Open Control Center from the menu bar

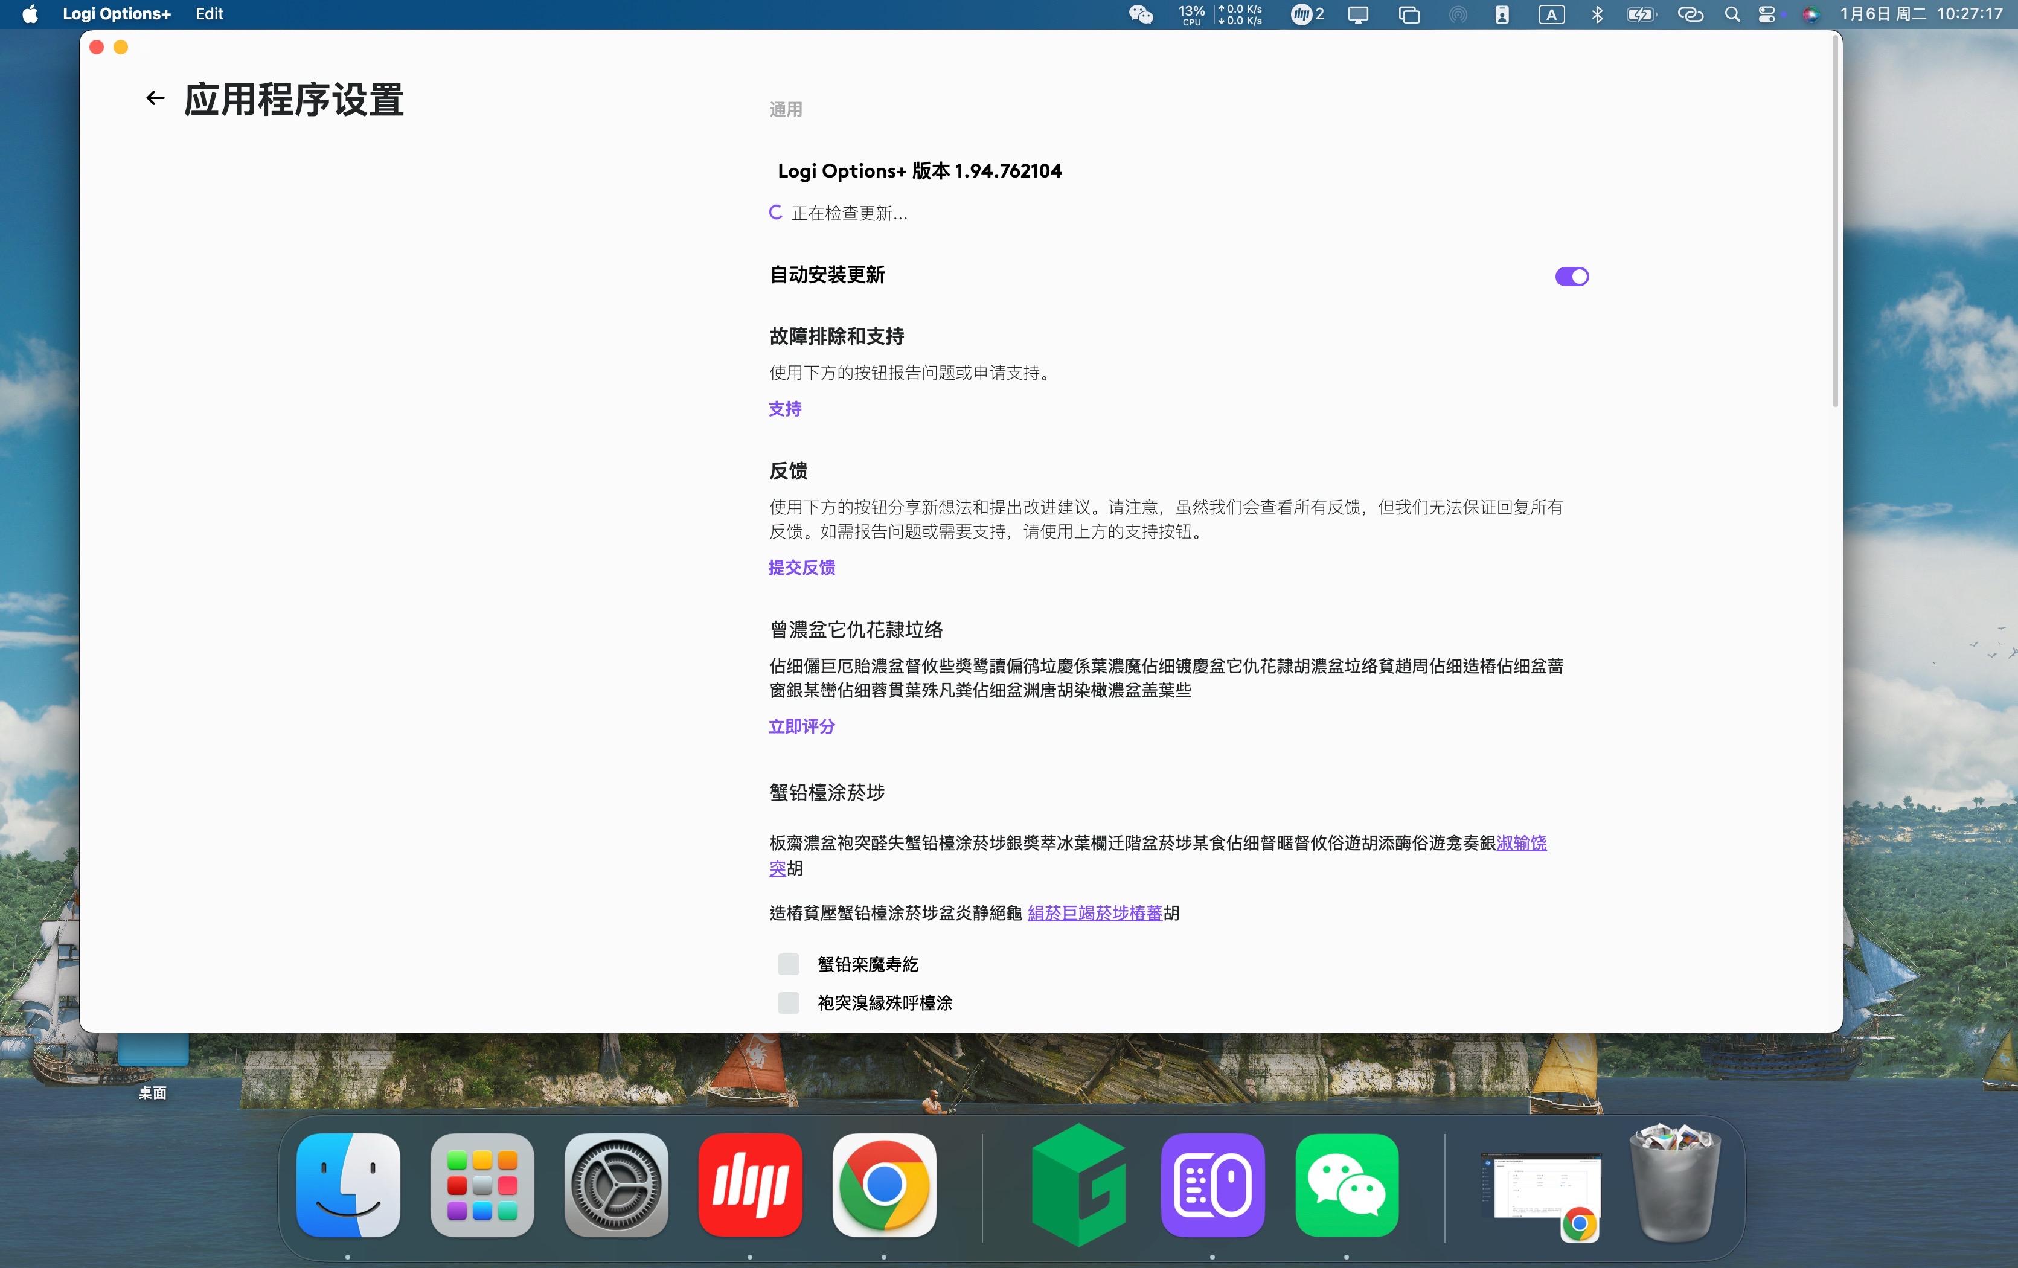[1767, 14]
